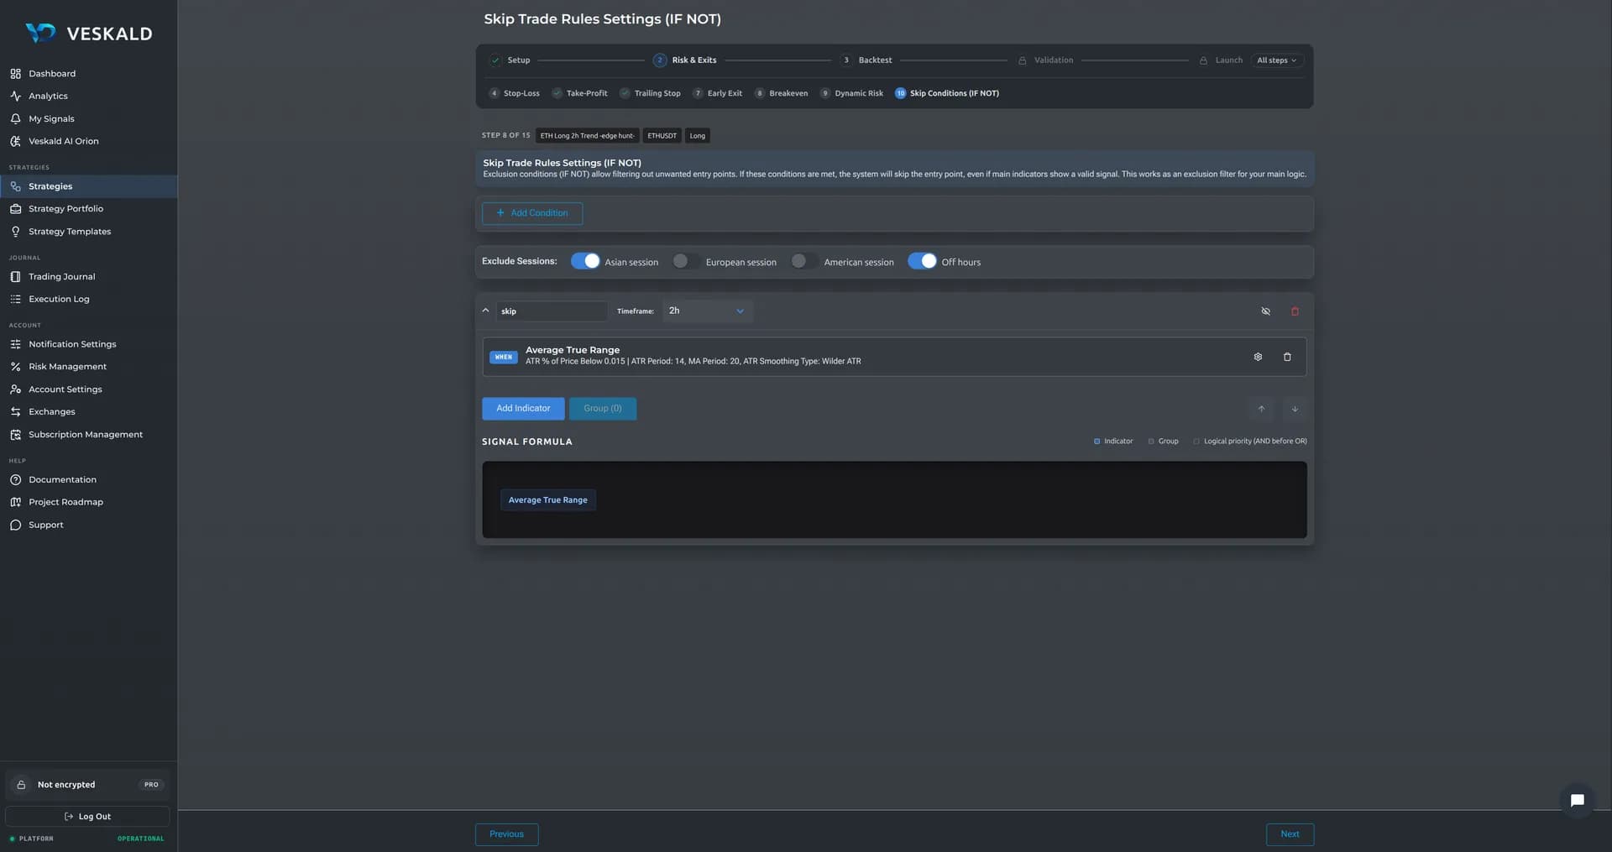The width and height of the screenshot is (1612, 852).
Task: Move the condition up with arrow
Action: click(1261, 409)
